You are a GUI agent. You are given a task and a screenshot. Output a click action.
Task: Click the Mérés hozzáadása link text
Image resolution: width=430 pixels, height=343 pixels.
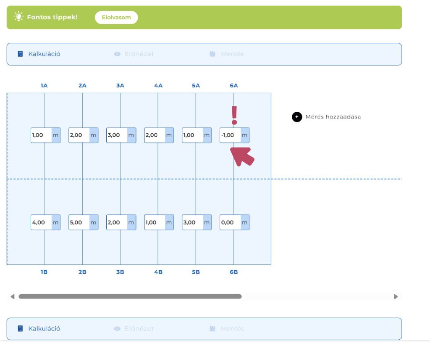click(x=333, y=117)
